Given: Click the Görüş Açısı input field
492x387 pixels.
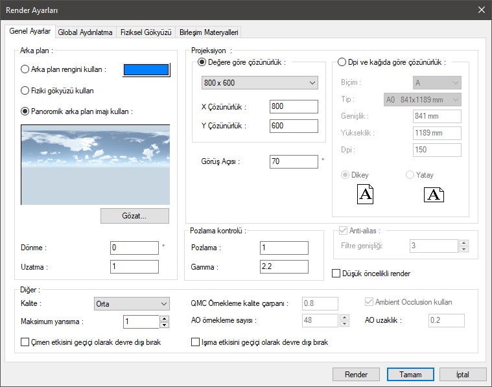Looking at the screenshot, I should pyautogui.click(x=294, y=161).
